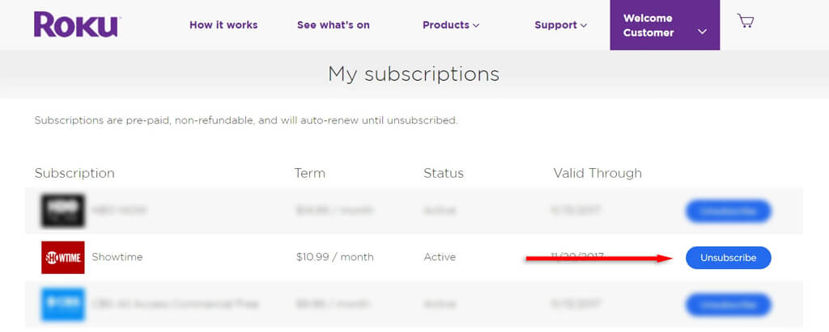
Task: Open the See what's on page
Action: (x=334, y=25)
